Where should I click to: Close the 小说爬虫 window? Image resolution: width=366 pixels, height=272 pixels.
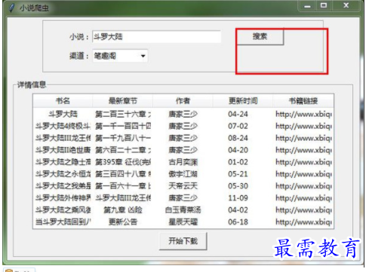click(x=346, y=5)
